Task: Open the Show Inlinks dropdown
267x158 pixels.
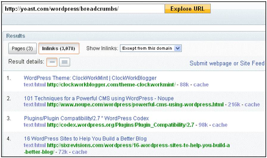Action: [151, 49]
